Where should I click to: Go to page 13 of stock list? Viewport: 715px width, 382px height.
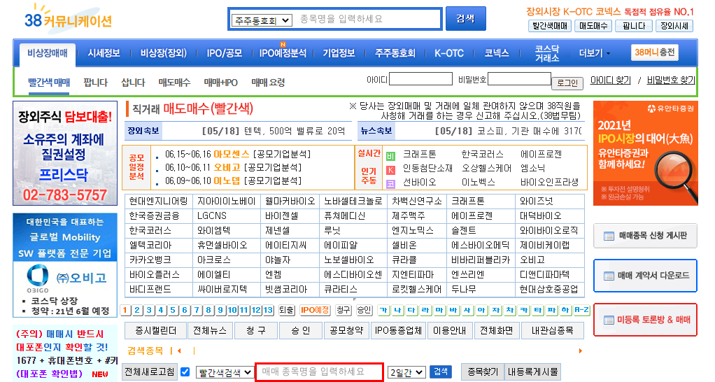tap(268, 311)
